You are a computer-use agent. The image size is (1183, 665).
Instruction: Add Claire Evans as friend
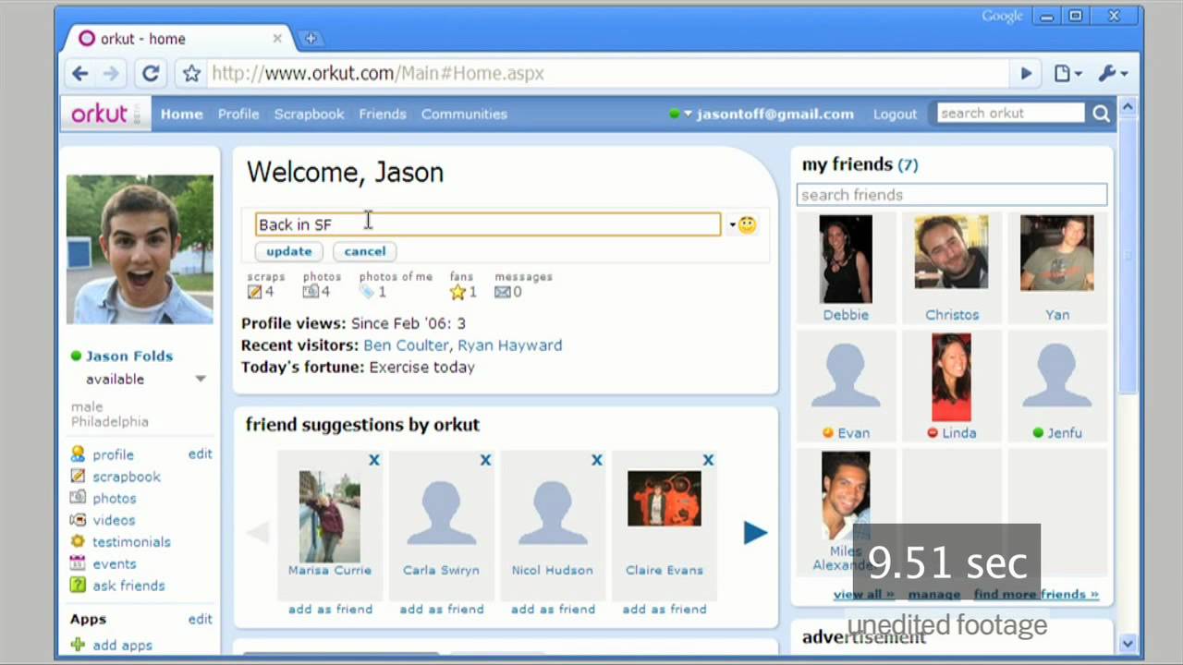[665, 610]
